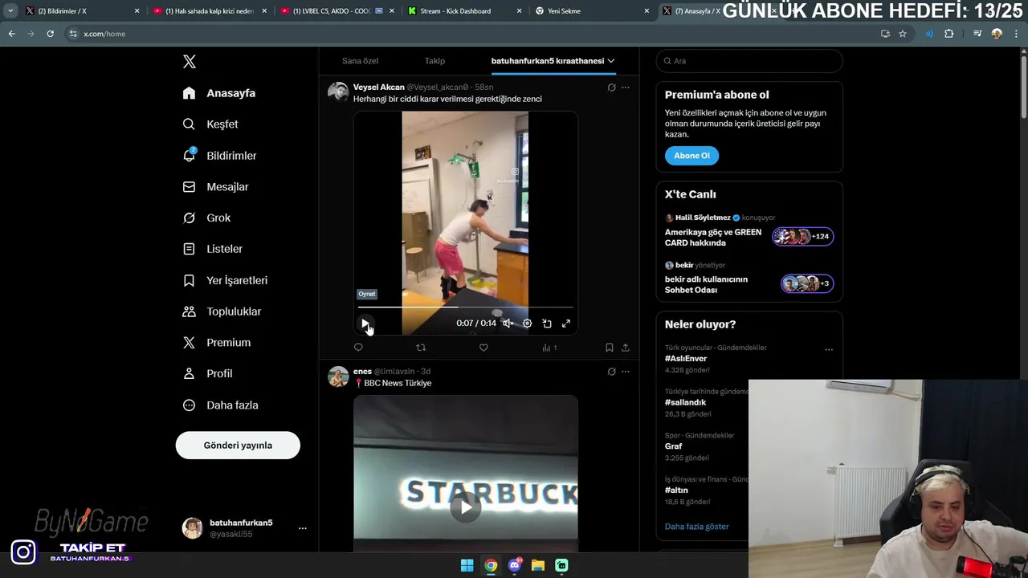Open browser tab search dropdown
The image size is (1028, 578).
click(10, 11)
